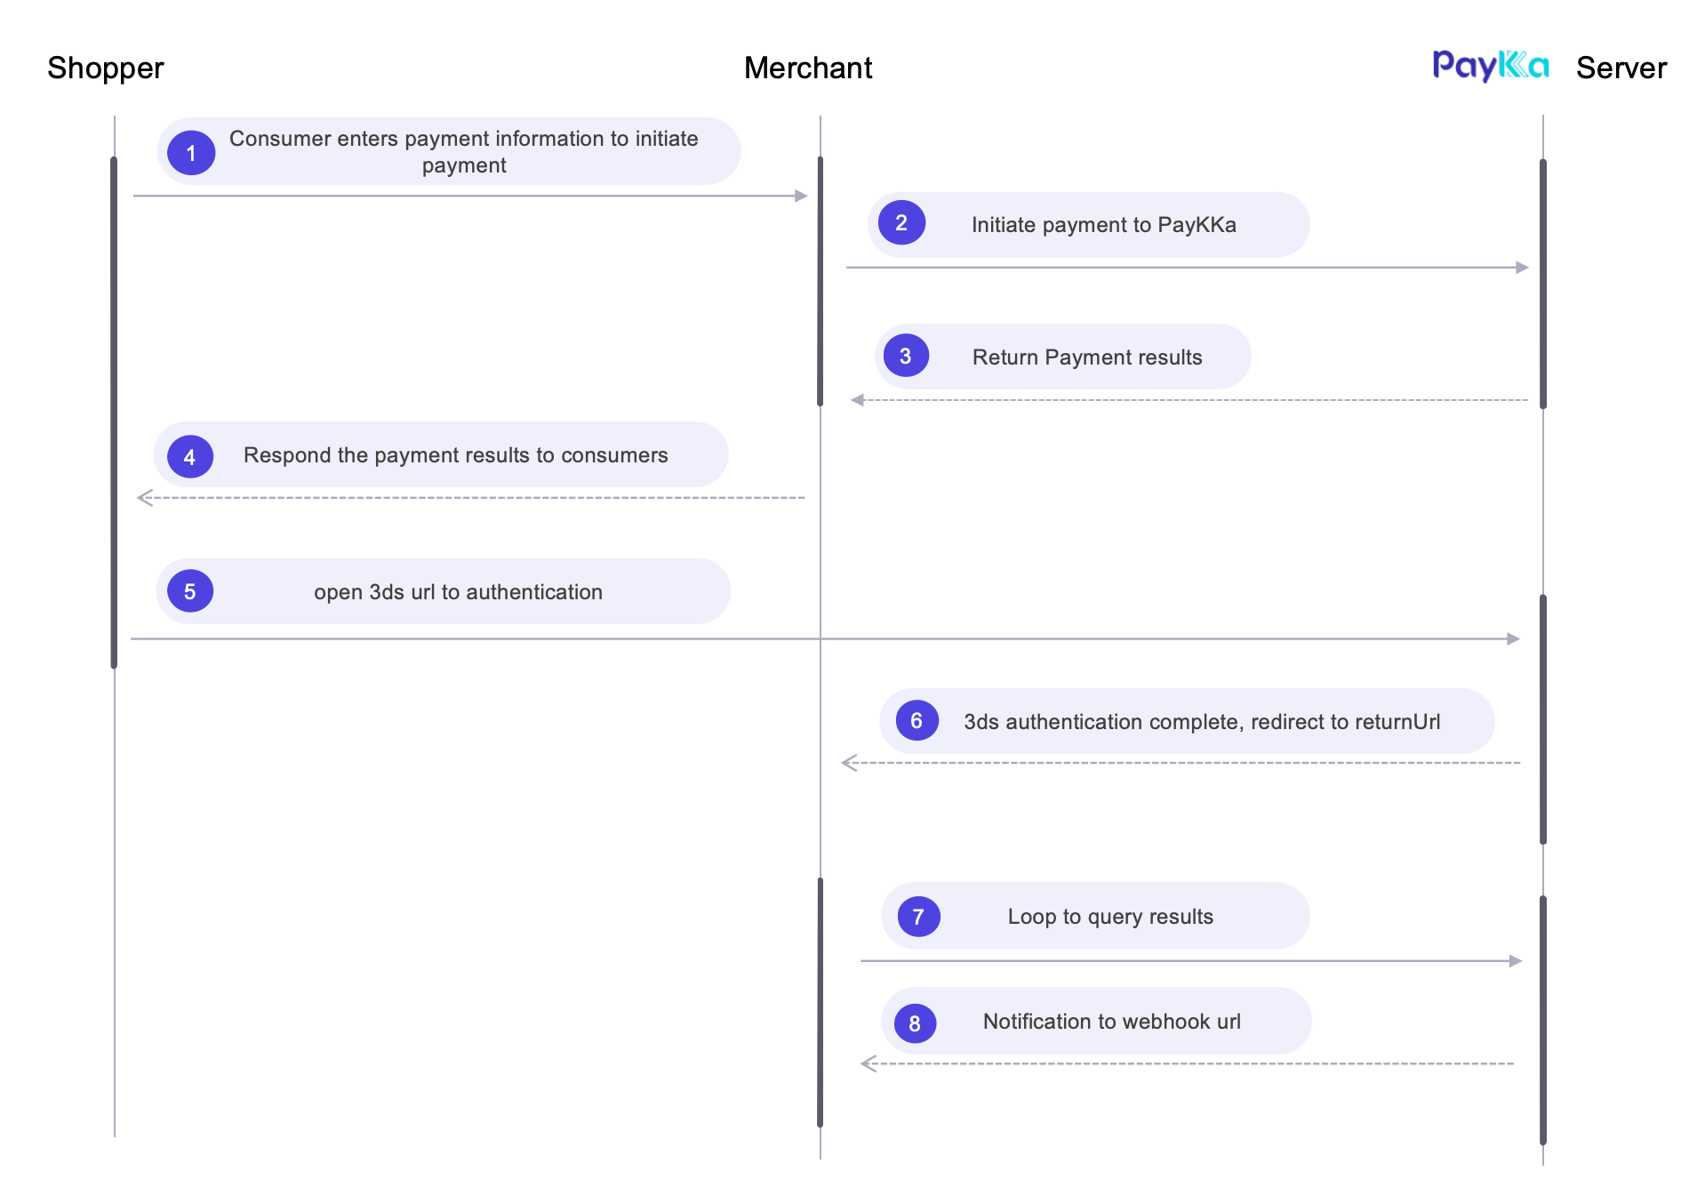The width and height of the screenshot is (1689, 1179).
Task: Click the step 8 number badge
Action: click(915, 1023)
